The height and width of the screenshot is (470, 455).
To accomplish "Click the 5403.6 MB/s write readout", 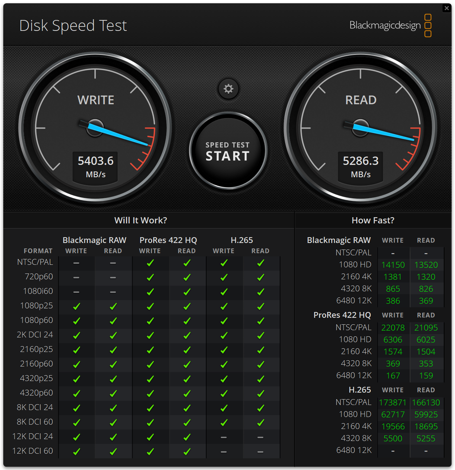I will coord(96,166).
